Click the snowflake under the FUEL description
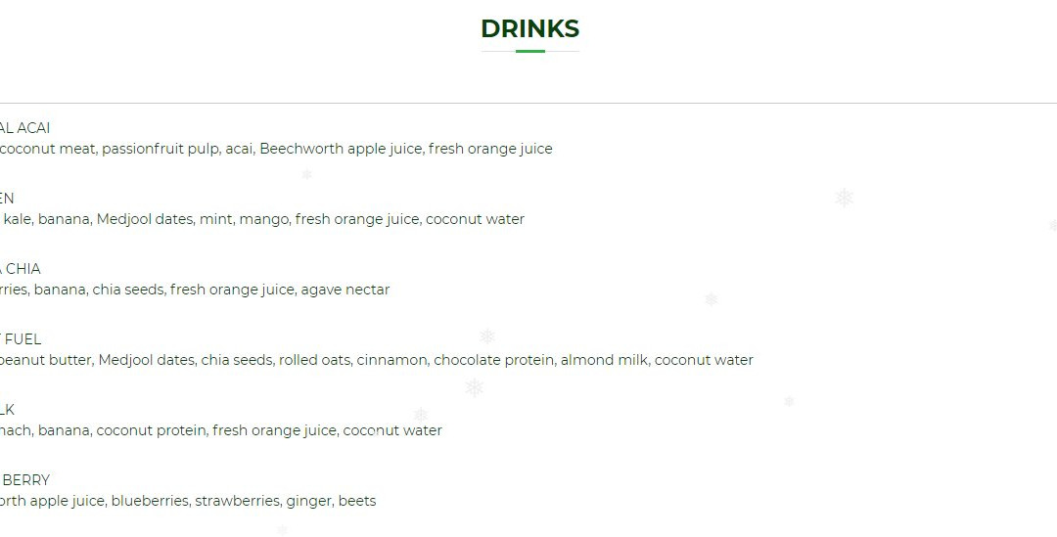This screenshot has height=537, width=1057. click(x=474, y=387)
